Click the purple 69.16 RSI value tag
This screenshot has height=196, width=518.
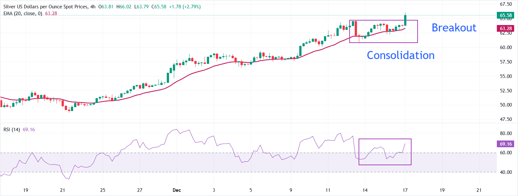(x=505, y=144)
